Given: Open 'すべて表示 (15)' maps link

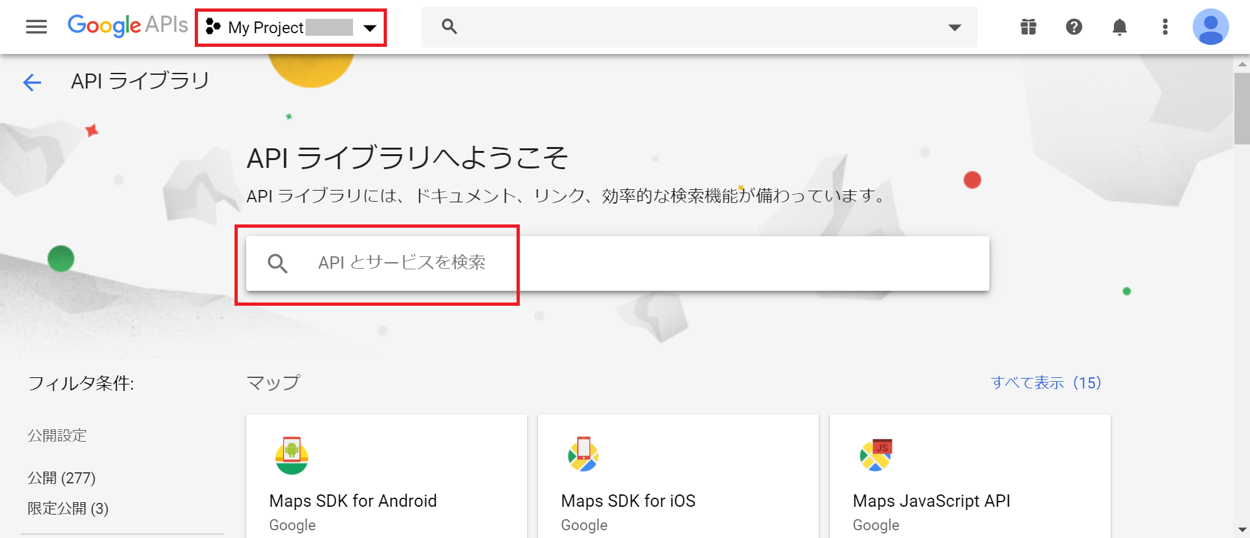Looking at the screenshot, I should click(1046, 383).
